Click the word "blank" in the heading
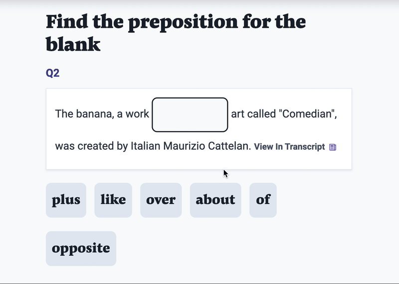The width and height of the screenshot is (399, 284). click(x=73, y=45)
